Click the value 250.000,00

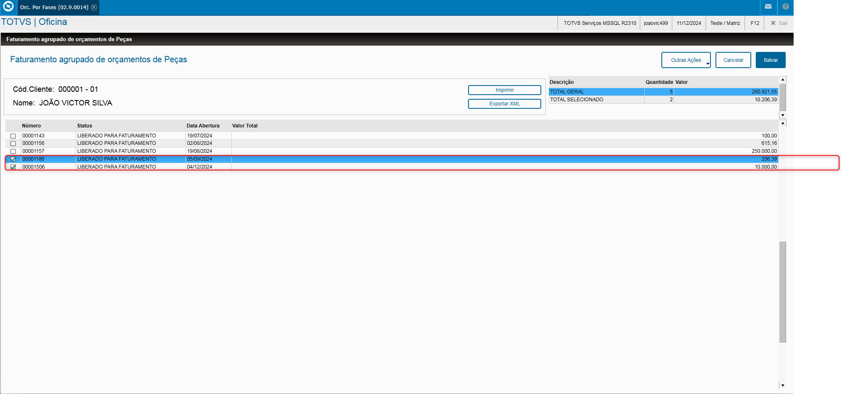764,151
